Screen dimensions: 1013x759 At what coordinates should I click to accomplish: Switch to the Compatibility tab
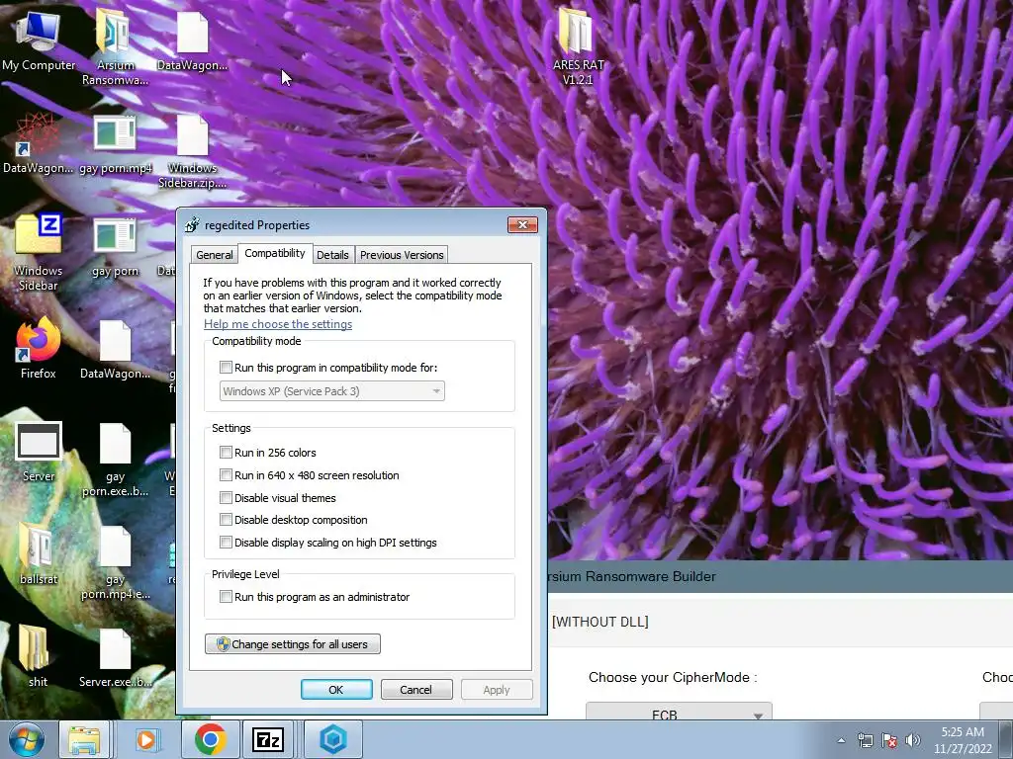click(275, 253)
